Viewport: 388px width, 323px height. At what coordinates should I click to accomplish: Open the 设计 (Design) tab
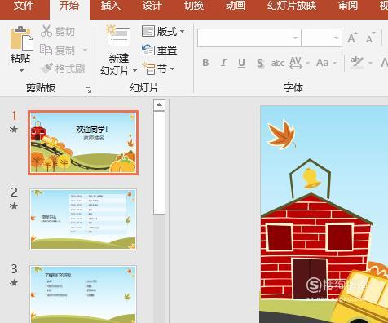click(x=152, y=6)
